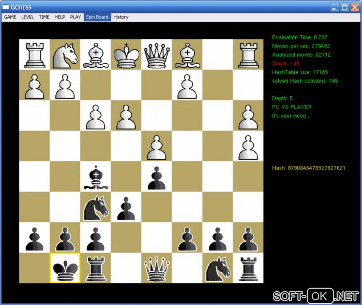
Task: Maximize the GCHESS window
Action: (x=345, y=7)
